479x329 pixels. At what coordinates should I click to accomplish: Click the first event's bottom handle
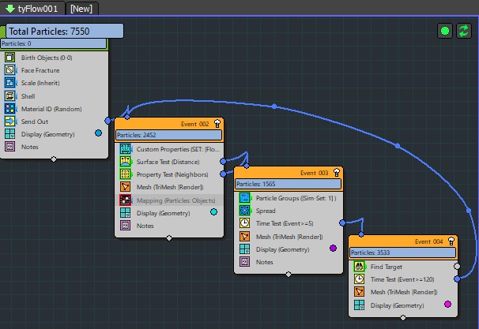54,159
